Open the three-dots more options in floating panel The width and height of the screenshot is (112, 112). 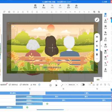point(97,59)
